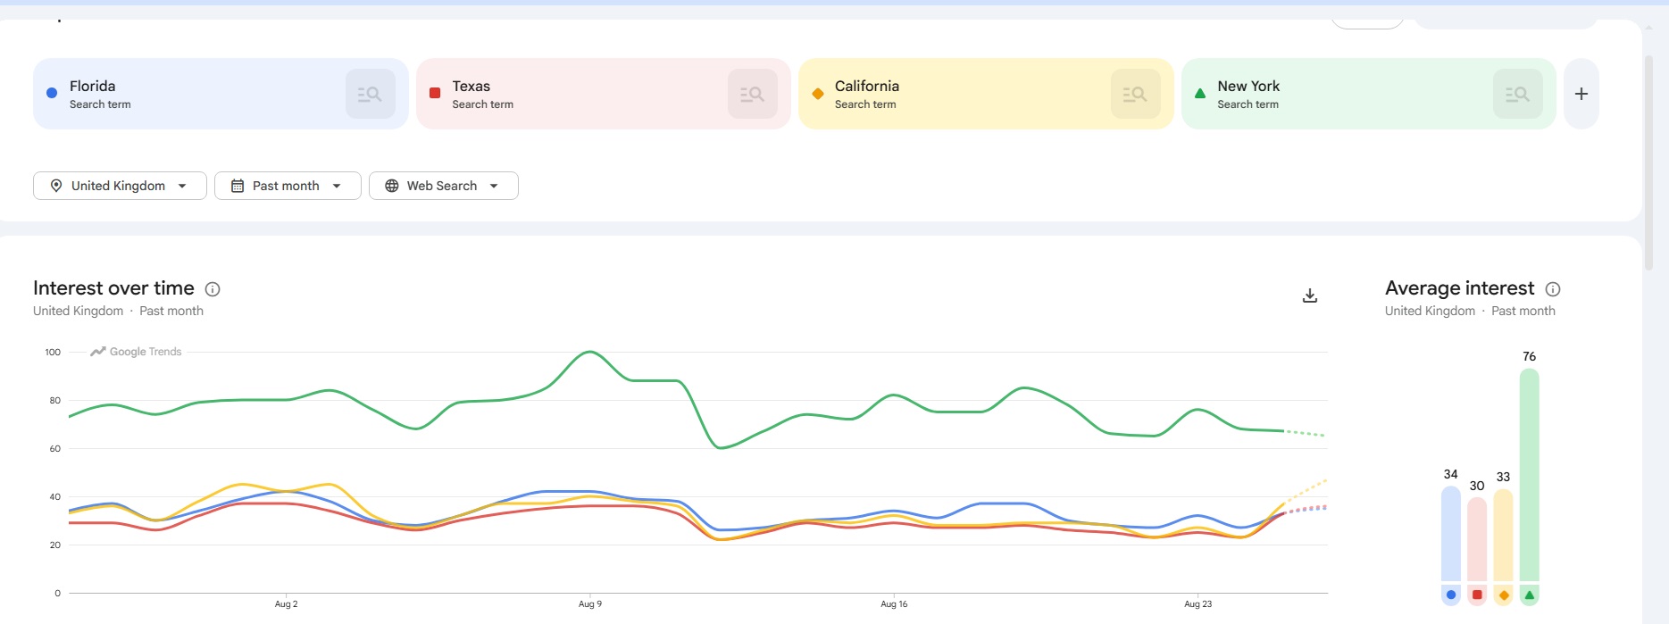Click the Texas average interest bar
This screenshot has width=1669, height=624.
1477,539
